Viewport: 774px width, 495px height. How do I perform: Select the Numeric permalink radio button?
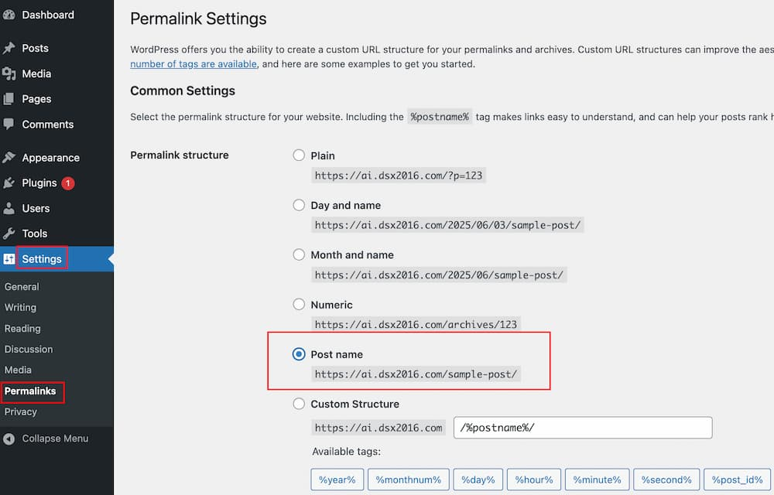[x=299, y=304]
